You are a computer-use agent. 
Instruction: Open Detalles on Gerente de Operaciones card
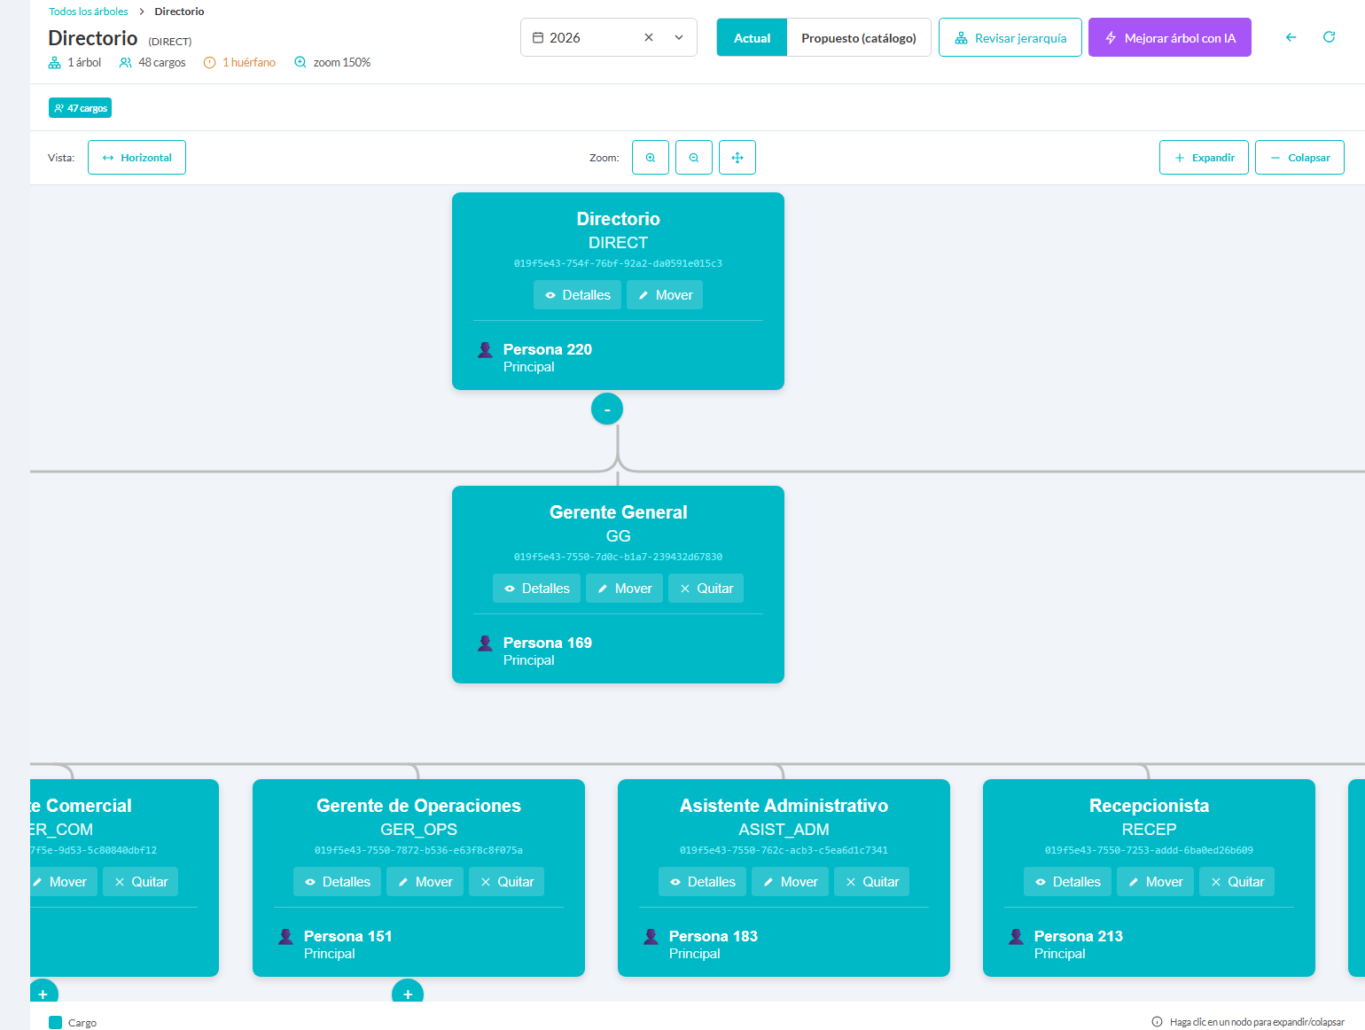(337, 882)
